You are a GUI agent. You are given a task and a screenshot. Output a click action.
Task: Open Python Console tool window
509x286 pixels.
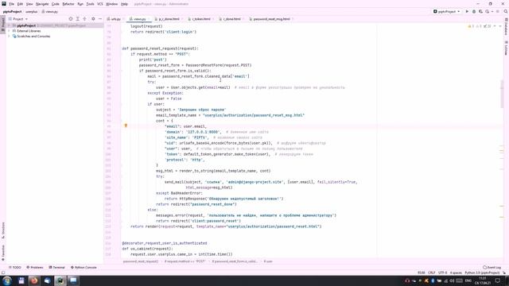point(84,268)
